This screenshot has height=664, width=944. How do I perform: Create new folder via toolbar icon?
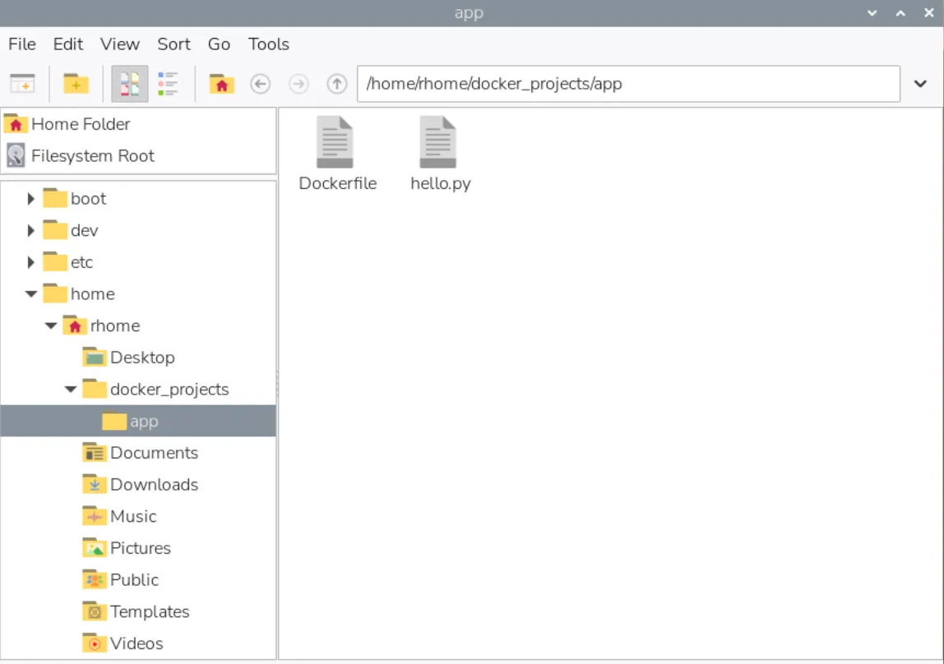[x=76, y=84]
